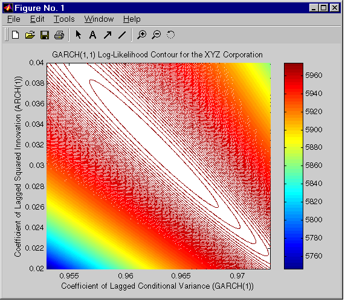Expand the Window menu
Screen dimensions: 345x302
[99, 19]
